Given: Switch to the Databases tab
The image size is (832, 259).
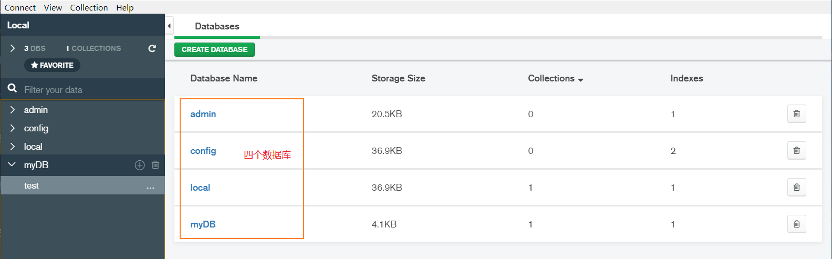Looking at the screenshot, I should pos(217,26).
